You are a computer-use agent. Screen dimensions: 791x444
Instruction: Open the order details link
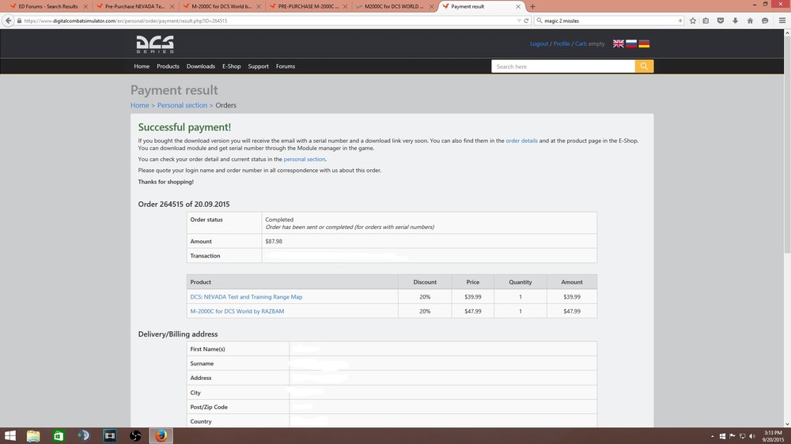[x=521, y=141]
